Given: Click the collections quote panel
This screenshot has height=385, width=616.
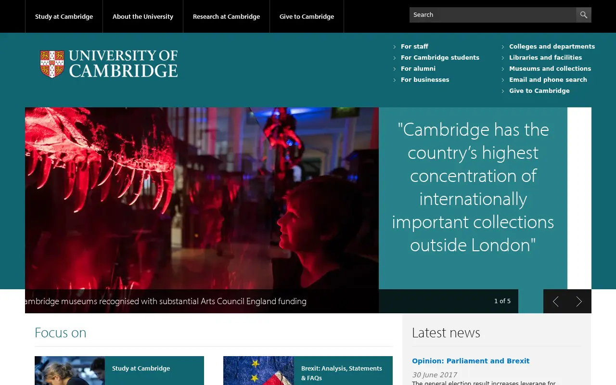Looking at the screenshot, I should (x=473, y=198).
